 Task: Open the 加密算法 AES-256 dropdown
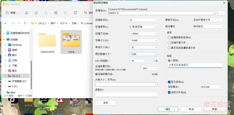click(x=211, y=87)
